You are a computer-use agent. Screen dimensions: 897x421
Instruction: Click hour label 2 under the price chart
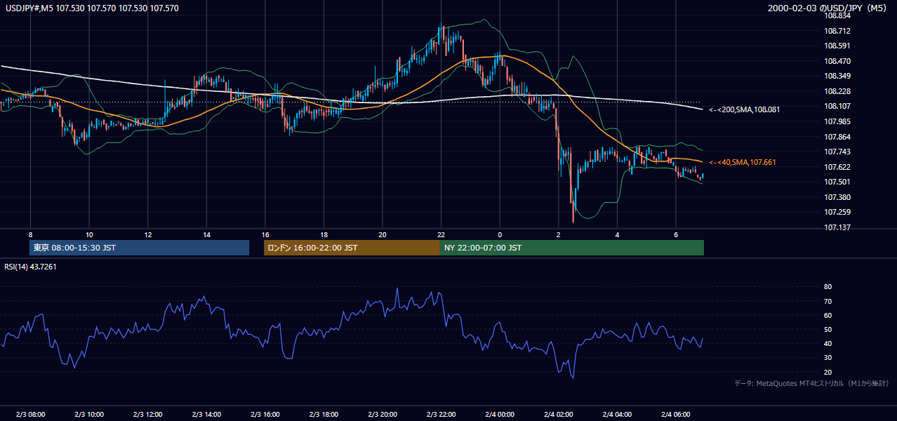point(558,234)
